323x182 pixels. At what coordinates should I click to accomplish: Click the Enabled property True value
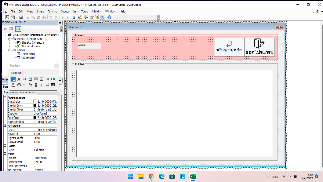[x=37, y=133]
